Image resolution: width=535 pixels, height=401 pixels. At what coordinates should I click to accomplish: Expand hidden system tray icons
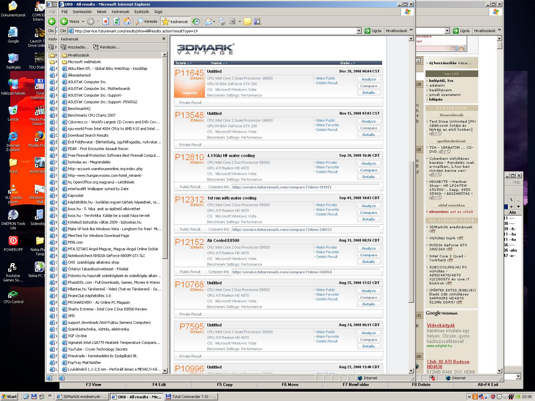point(470,397)
